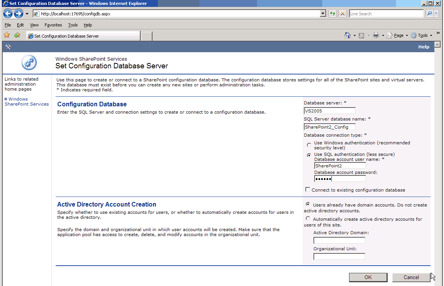Click the browser Forward arrow button
Image resolution: width=444 pixels, height=286 pixels.
(x=19, y=13)
